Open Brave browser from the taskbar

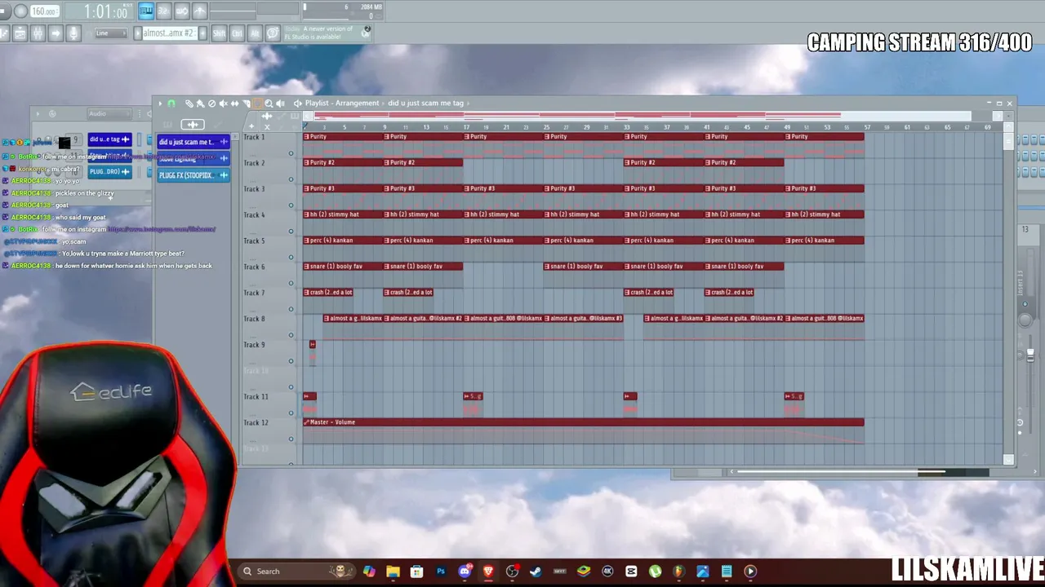(488, 572)
